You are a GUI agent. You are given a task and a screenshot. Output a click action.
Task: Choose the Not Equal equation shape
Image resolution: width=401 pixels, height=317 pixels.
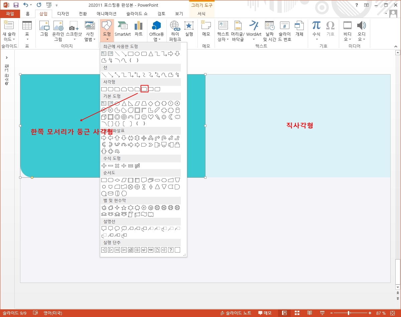[137, 166]
